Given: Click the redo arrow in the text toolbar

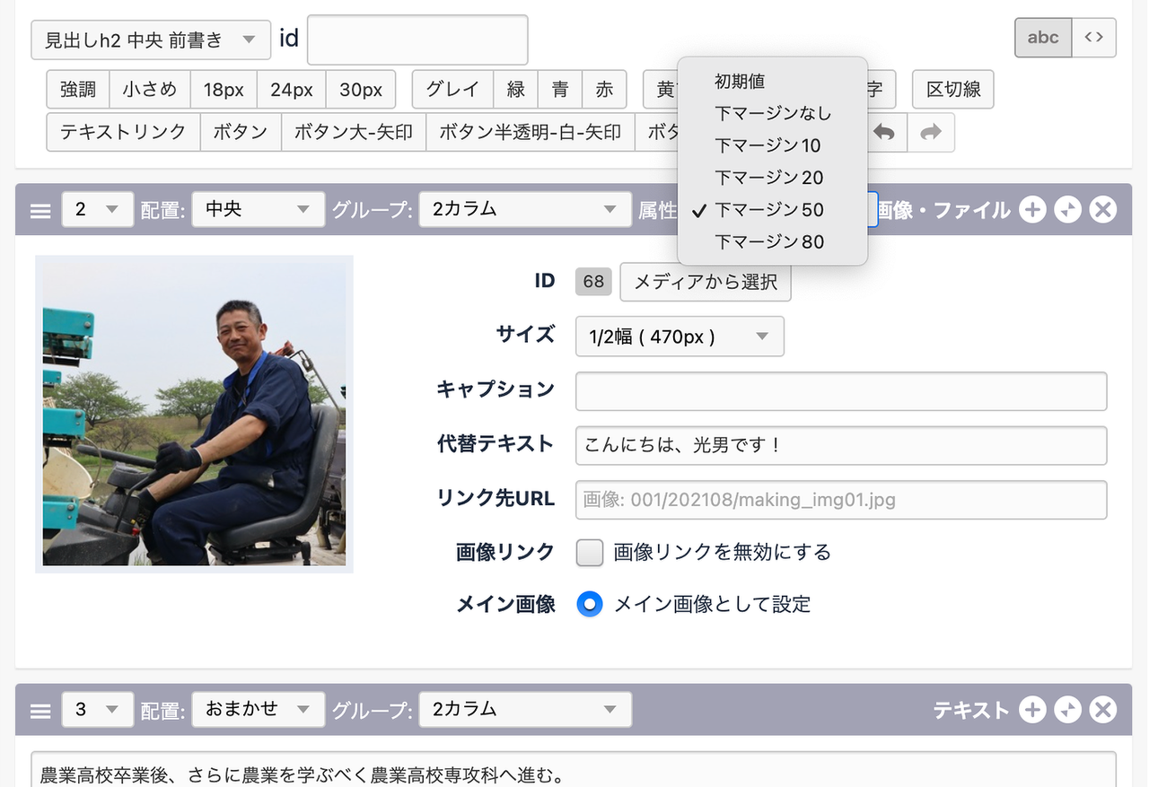Looking at the screenshot, I should 931,133.
